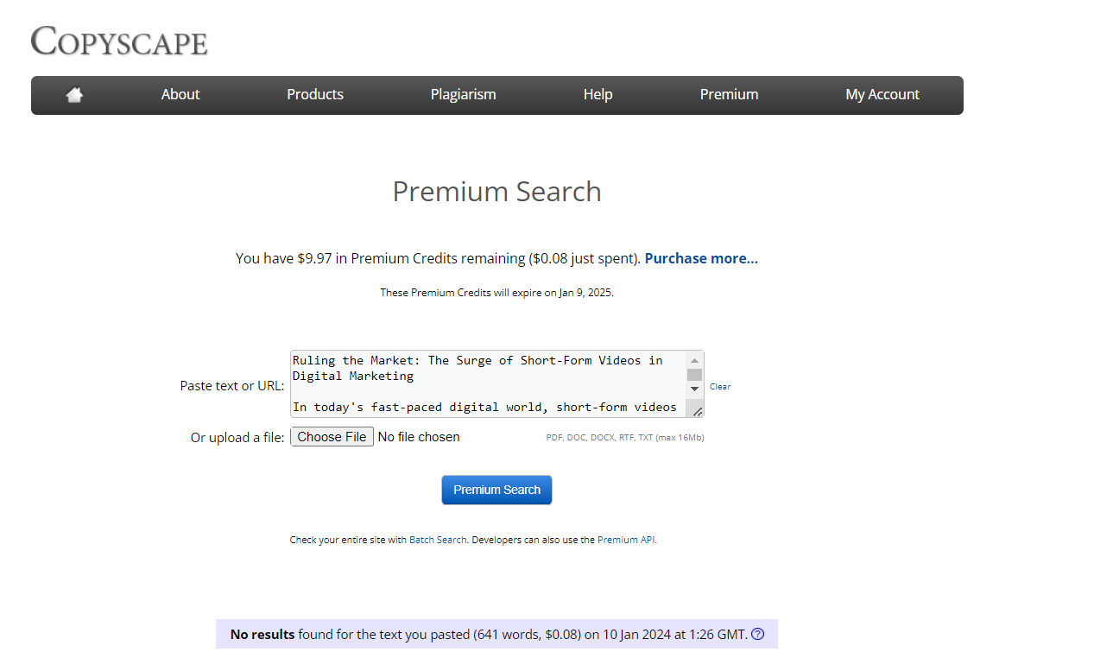The height and width of the screenshot is (671, 1094).
Task: Click the credits expire notice text
Action: tap(496, 293)
